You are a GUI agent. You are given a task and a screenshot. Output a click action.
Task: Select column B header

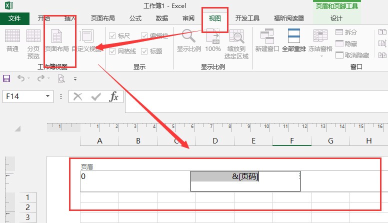[138, 141]
